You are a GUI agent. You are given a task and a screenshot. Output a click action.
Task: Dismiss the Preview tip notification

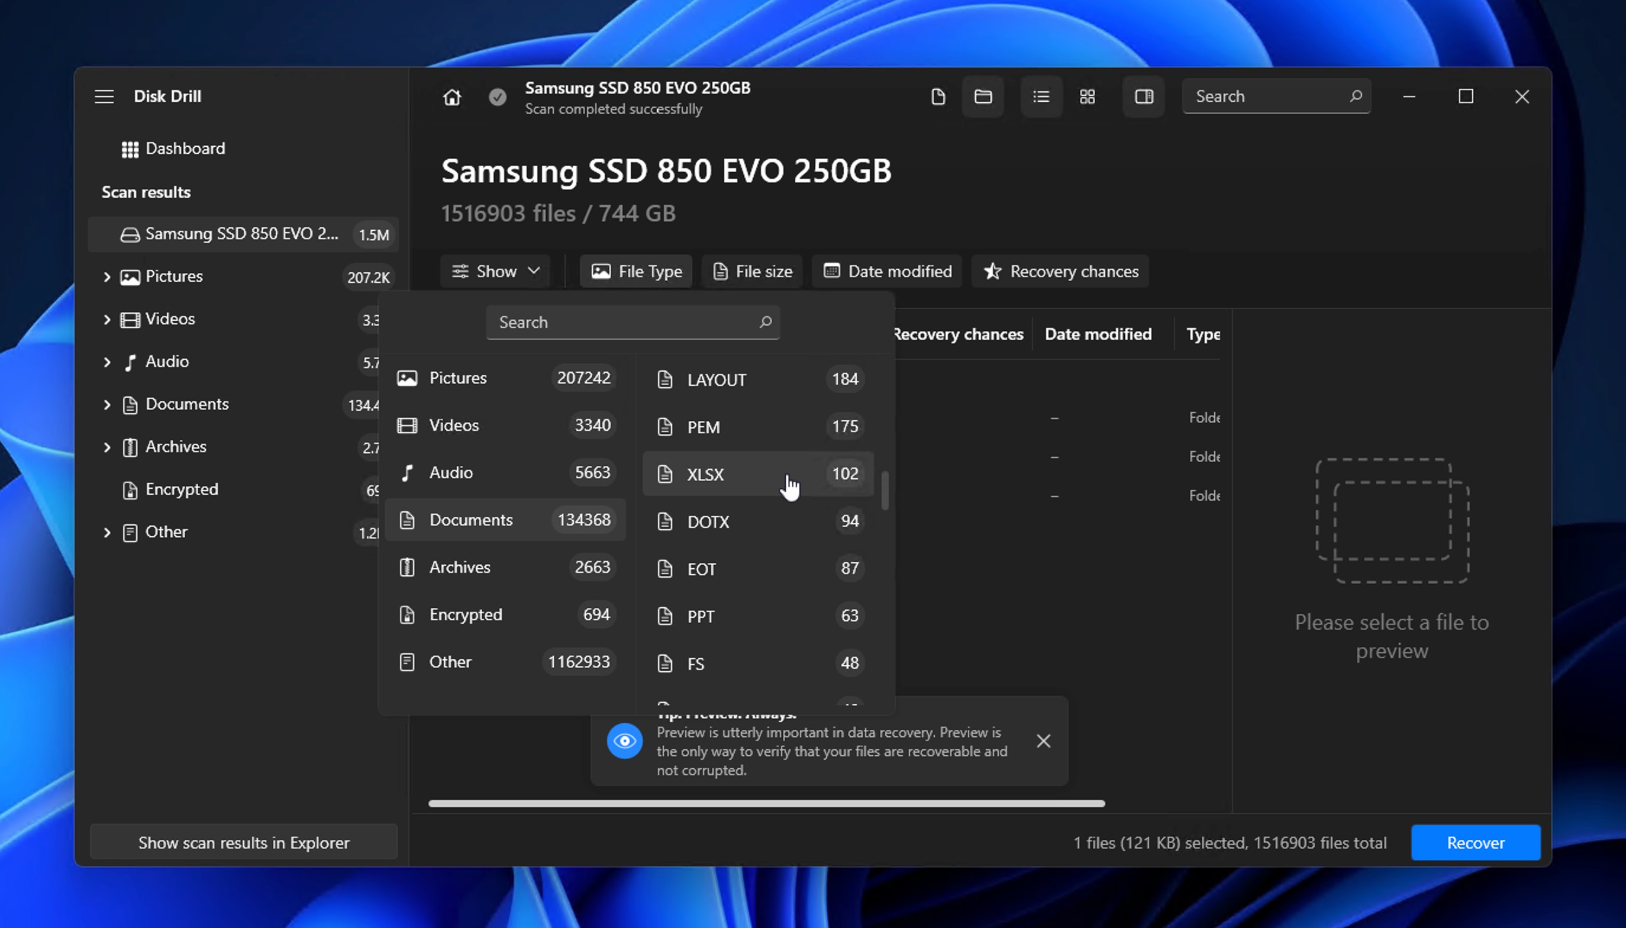pyautogui.click(x=1043, y=740)
